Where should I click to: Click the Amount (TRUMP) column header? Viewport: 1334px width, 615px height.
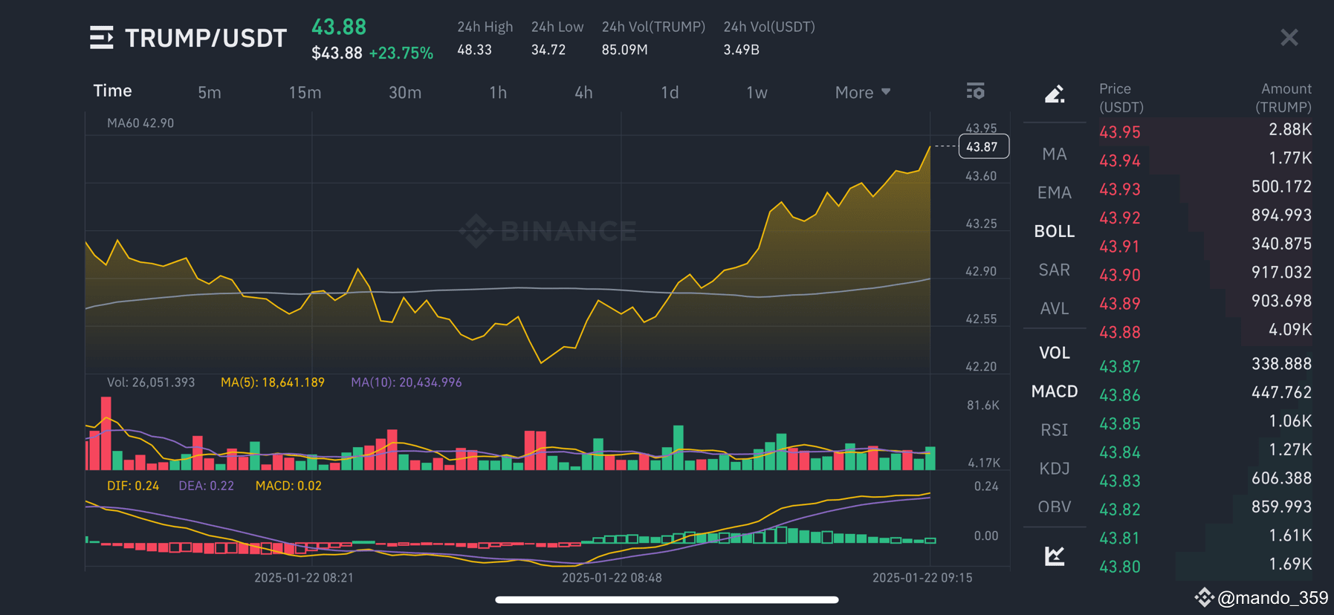1283,97
